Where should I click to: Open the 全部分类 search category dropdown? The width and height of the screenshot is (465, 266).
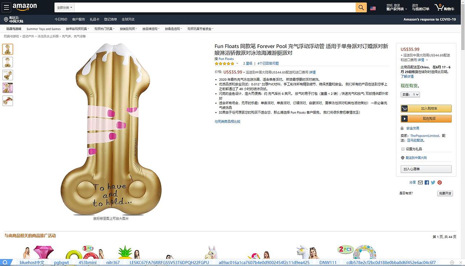(x=65, y=7)
